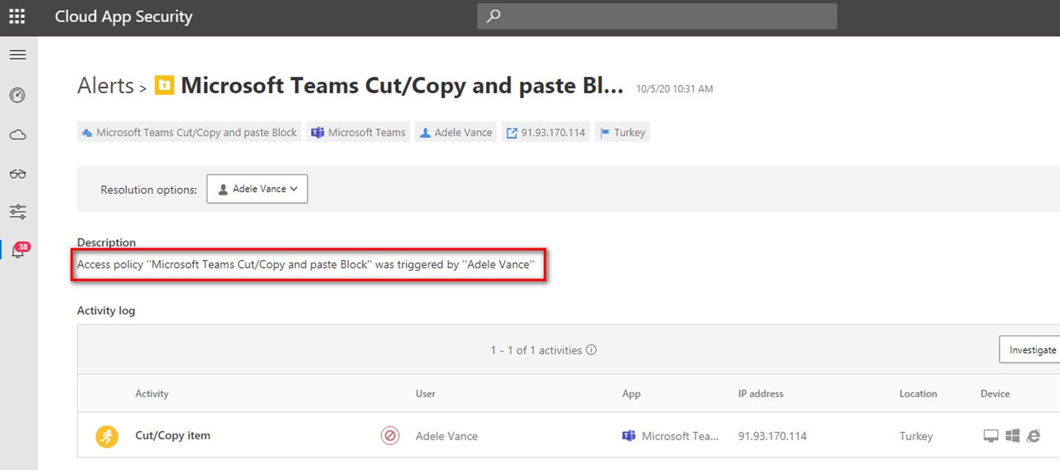Open the Discover cloud icon in sidebar
Viewport: 1060px width, 470px height.
pos(18,135)
